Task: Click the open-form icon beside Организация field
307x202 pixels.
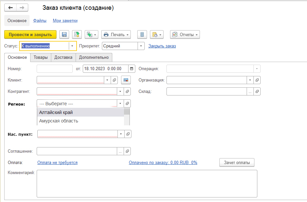Action: (257, 80)
